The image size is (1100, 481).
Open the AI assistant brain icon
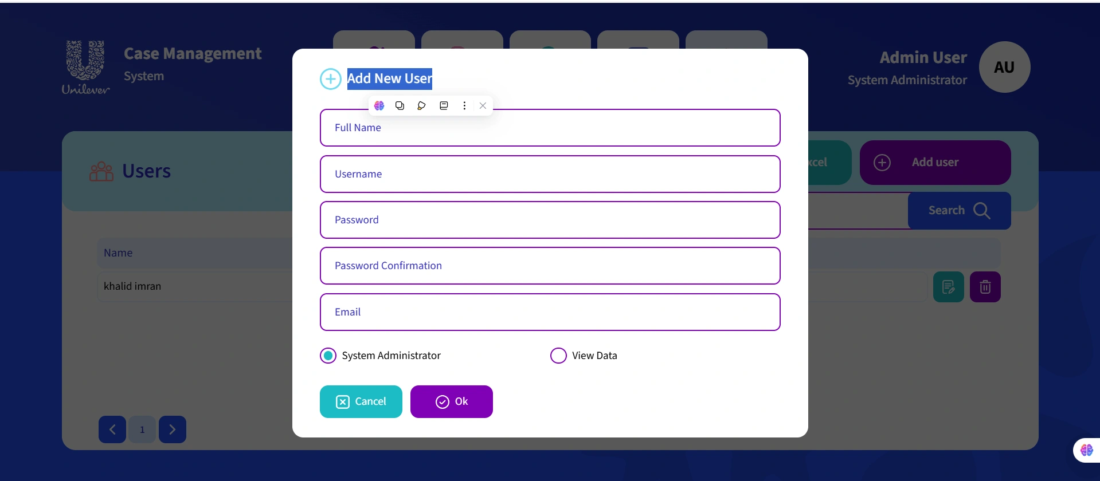[x=379, y=105]
